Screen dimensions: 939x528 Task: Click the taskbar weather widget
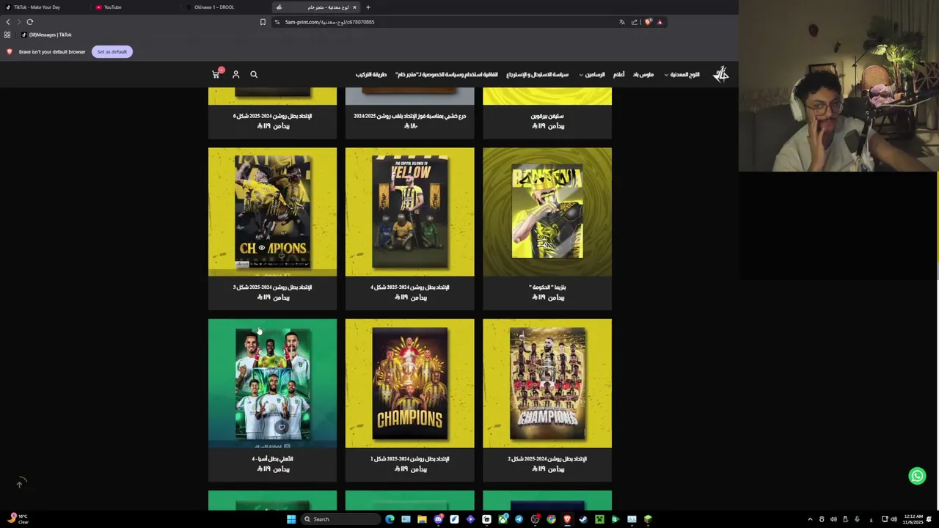click(18, 518)
